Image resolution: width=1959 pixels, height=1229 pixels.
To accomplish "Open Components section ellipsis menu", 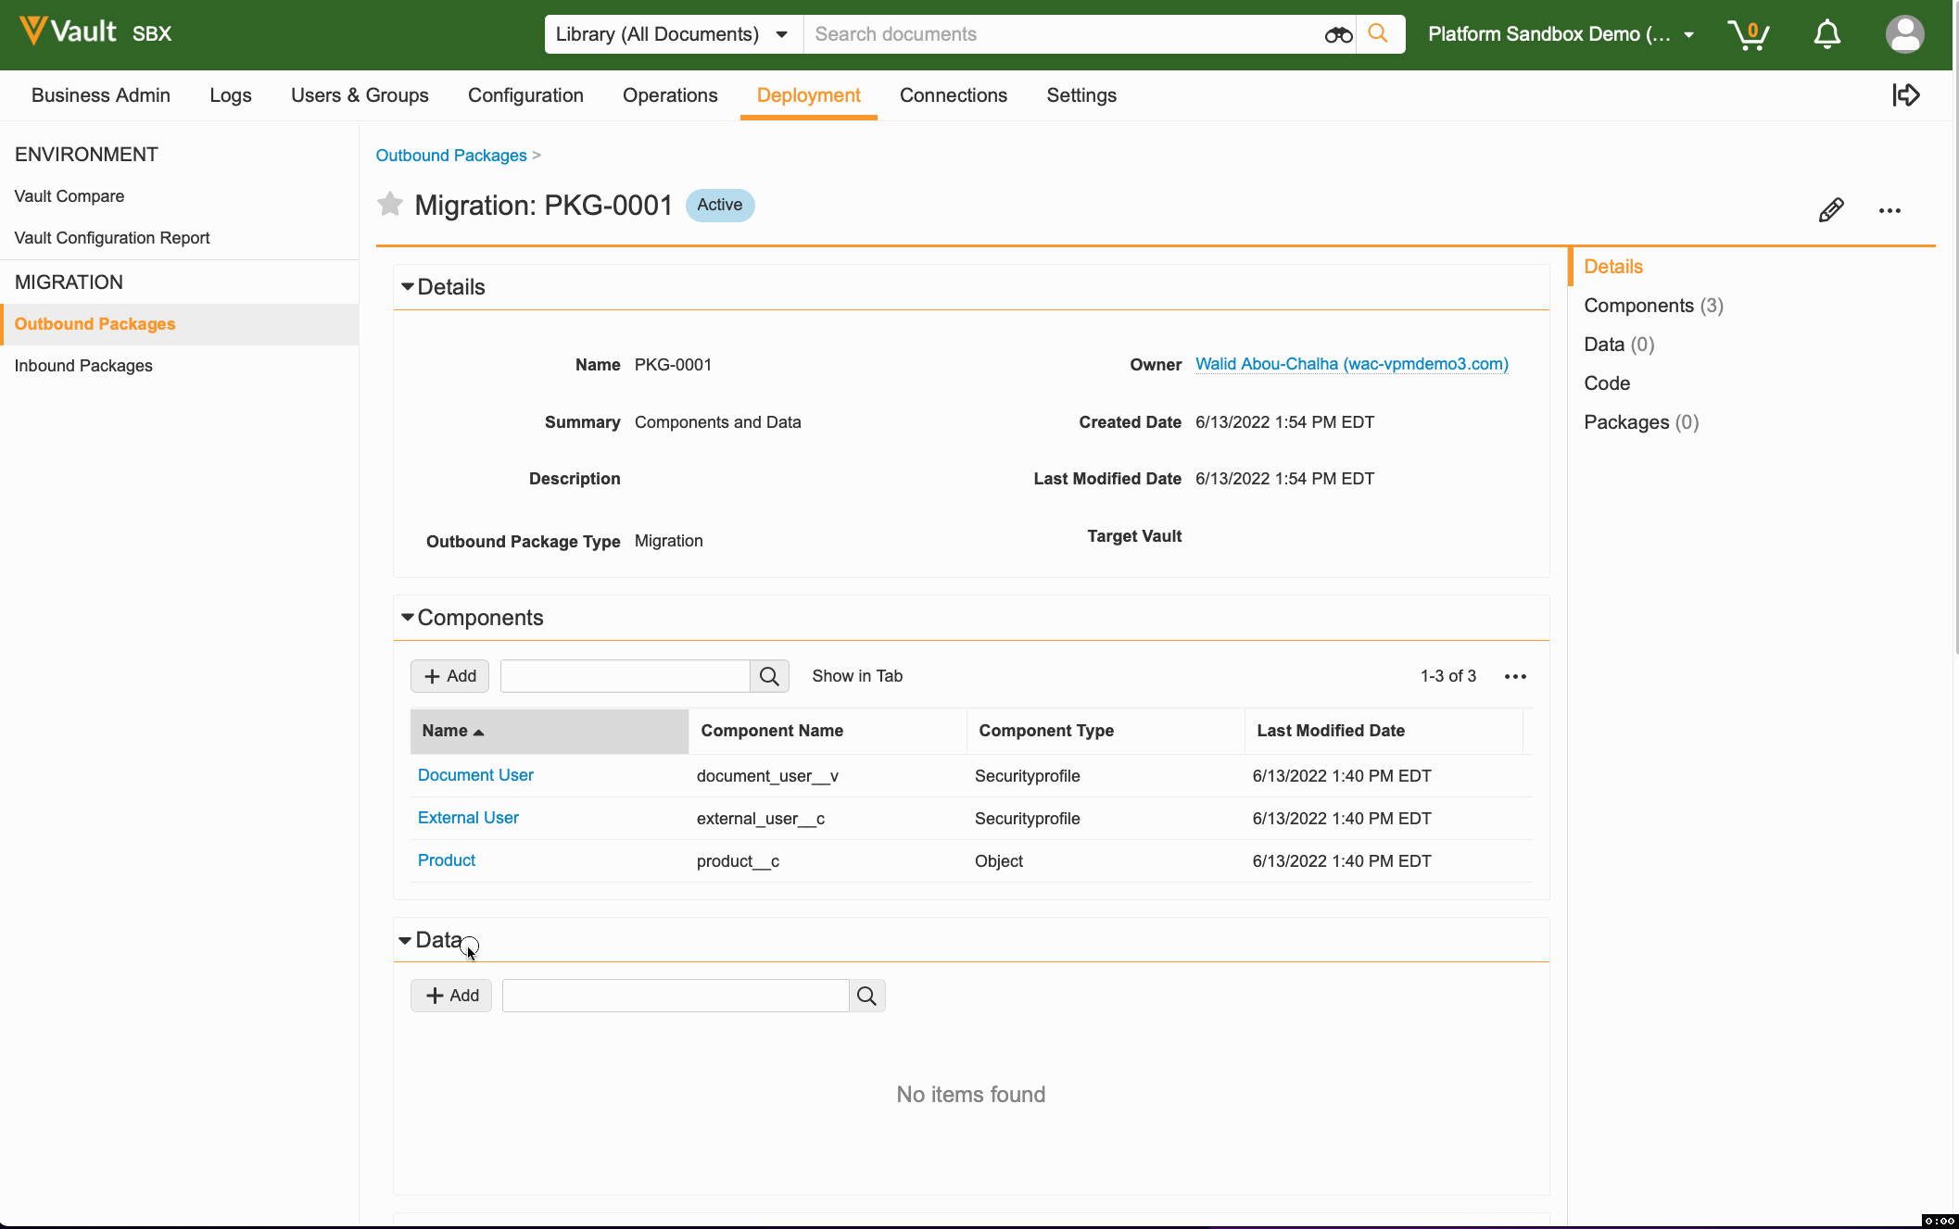I will 1515,676.
